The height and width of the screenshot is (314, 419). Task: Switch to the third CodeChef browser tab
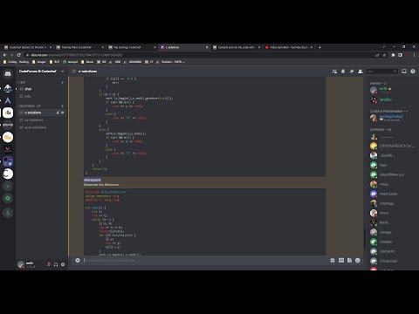point(132,47)
